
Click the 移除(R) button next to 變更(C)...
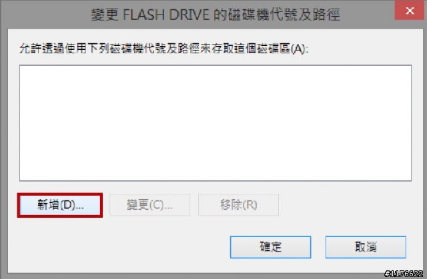tap(238, 205)
